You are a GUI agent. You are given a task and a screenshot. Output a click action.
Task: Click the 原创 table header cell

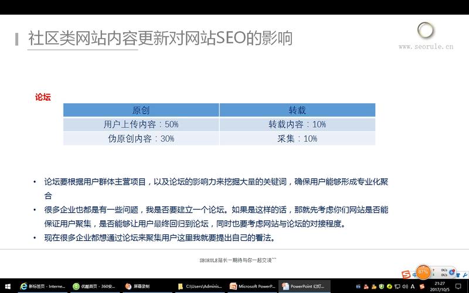tap(141, 110)
